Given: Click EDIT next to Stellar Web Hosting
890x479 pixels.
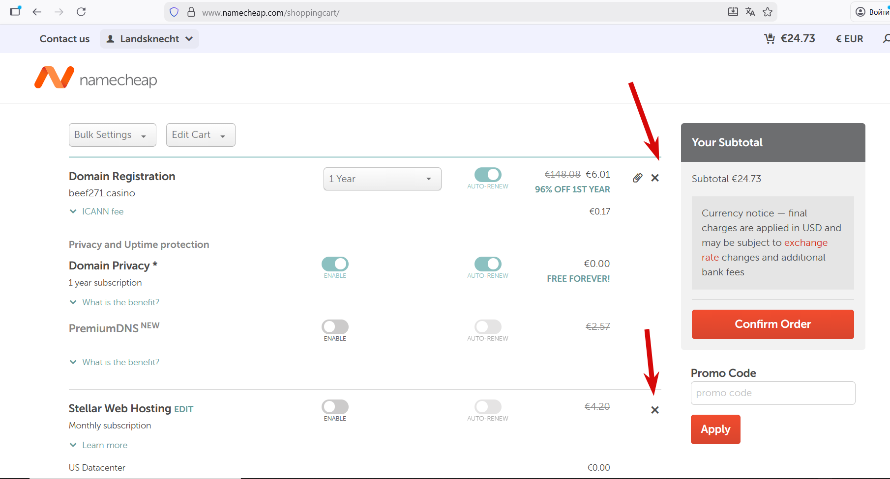Looking at the screenshot, I should (x=183, y=409).
